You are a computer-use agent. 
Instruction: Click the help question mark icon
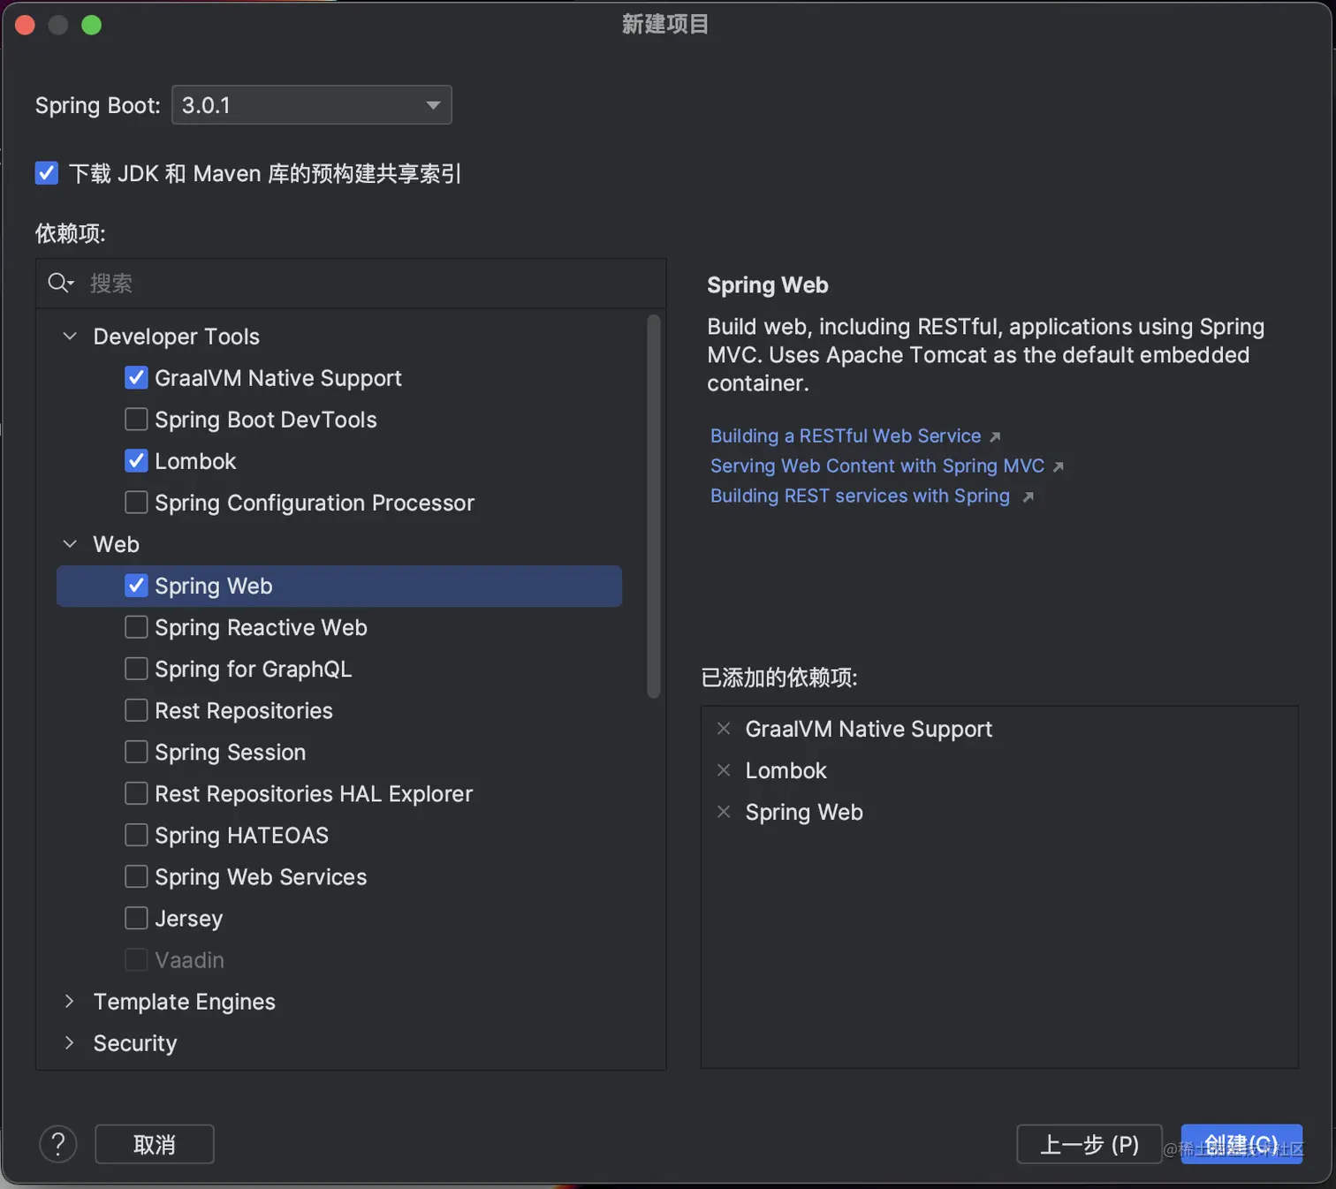57,1144
